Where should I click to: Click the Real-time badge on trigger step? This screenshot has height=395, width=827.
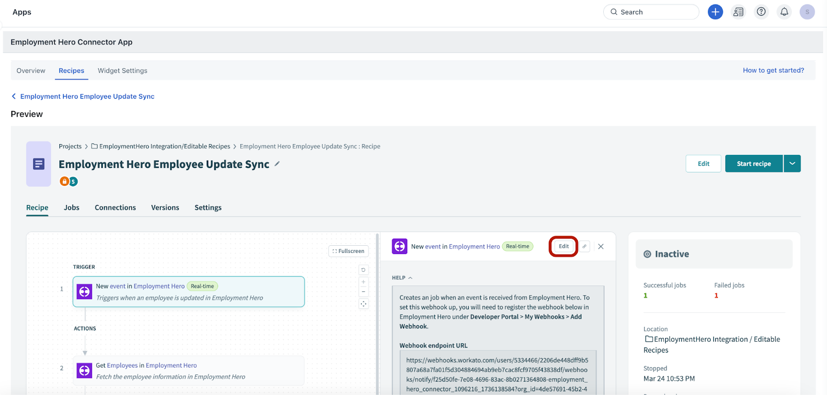[202, 286]
